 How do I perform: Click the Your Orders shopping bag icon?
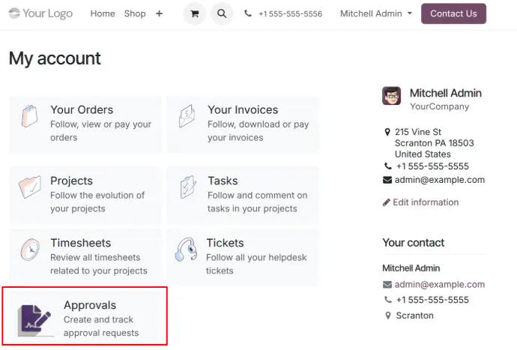click(x=30, y=117)
